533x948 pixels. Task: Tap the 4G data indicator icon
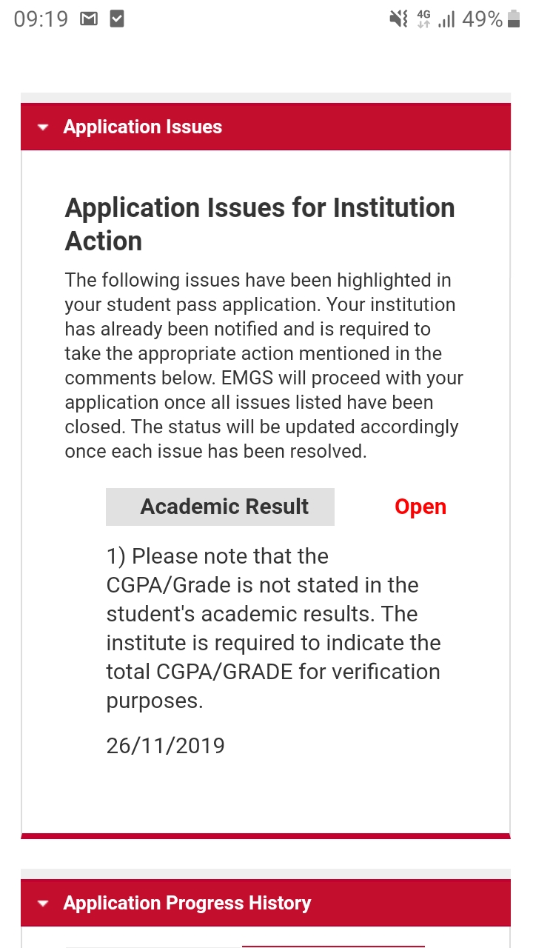click(423, 20)
